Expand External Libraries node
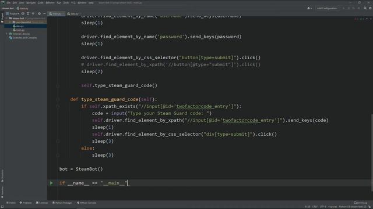The image size is (373, 209). point(6,34)
